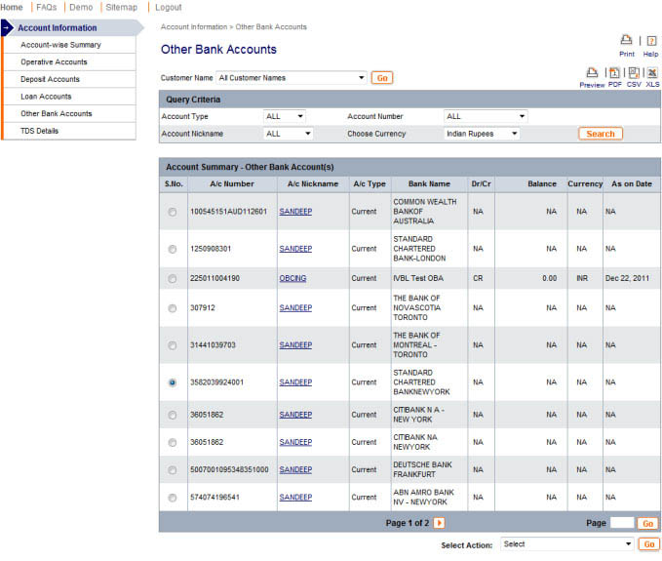The width and height of the screenshot is (662, 561).
Task: Select radio for account 225011004190
Action: 173,278
